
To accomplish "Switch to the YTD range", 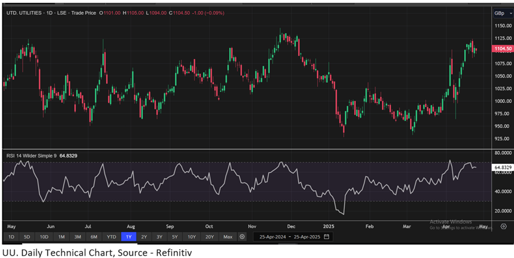I will point(112,237).
